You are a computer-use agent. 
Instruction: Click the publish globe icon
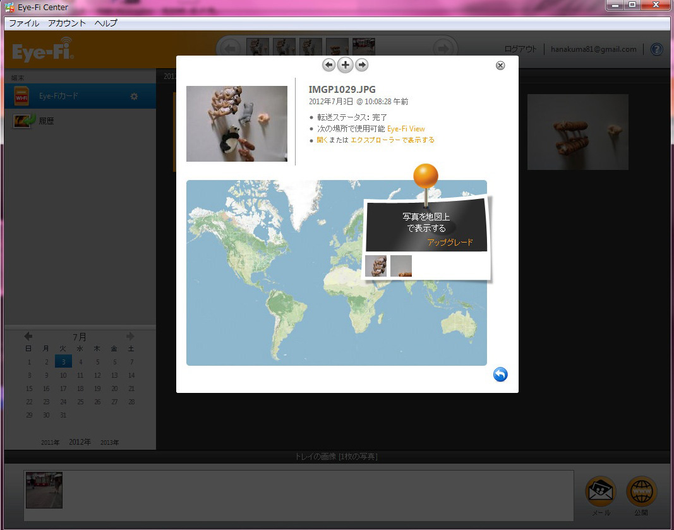[641, 491]
